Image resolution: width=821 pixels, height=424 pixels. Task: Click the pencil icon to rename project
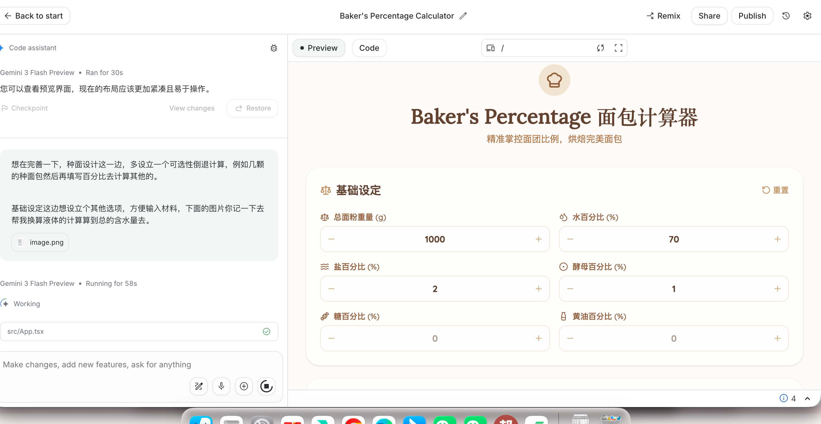[x=463, y=16]
